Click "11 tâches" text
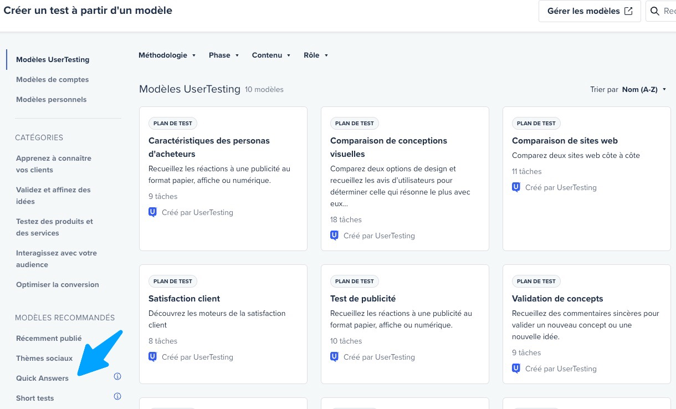This screenshot has height=409, width=676. pos(527,172)
